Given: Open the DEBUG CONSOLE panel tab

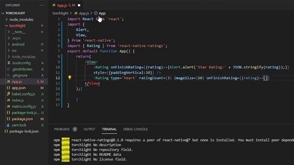Looking at the screenshot, I should point(136,129).
